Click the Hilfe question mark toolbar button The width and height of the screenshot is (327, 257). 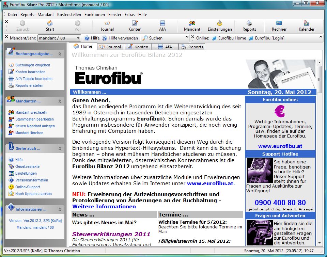click(x=92, y=38)
